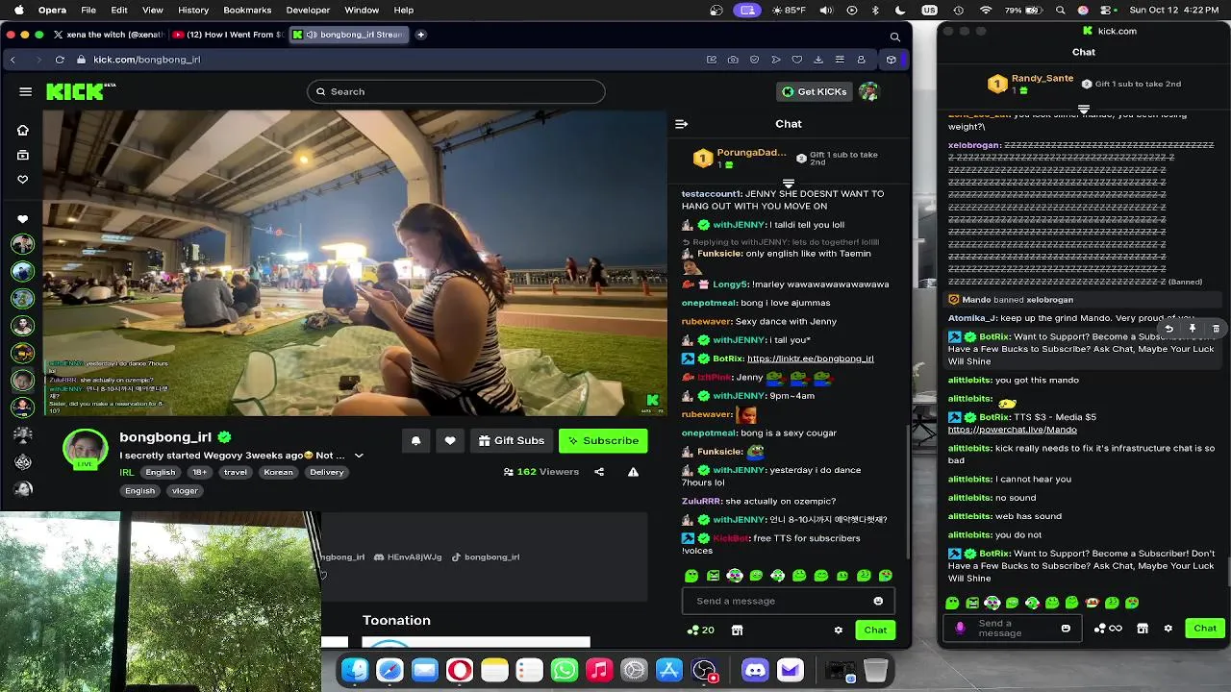1231x692 pixels.
Task: Open the linktr.ee/bongbong_irl link
Action: 810,358
